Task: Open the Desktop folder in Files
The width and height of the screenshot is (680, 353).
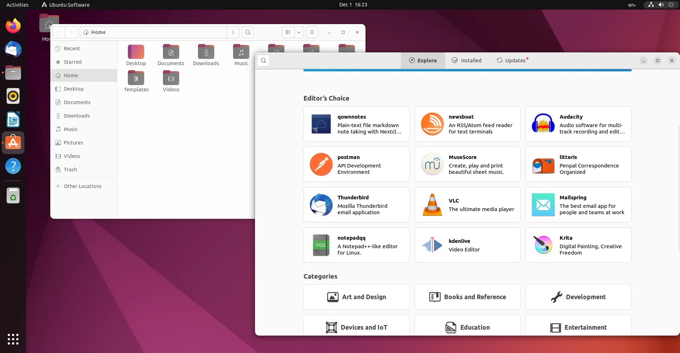Action: (136, 55)
